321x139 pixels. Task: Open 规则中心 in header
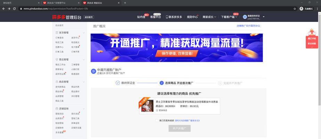tap(192, 17)
